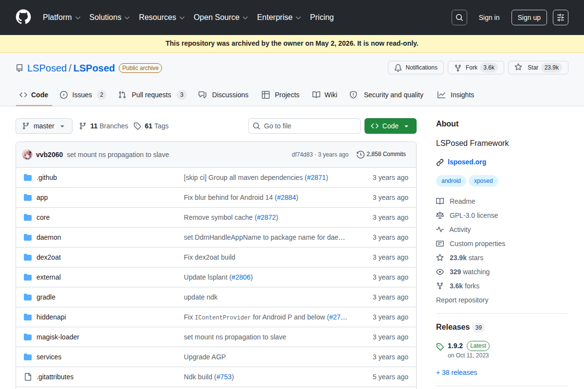The image size is (584, 389).
Task: Click the folder icon of magisk-loader row
Action: 28,337
